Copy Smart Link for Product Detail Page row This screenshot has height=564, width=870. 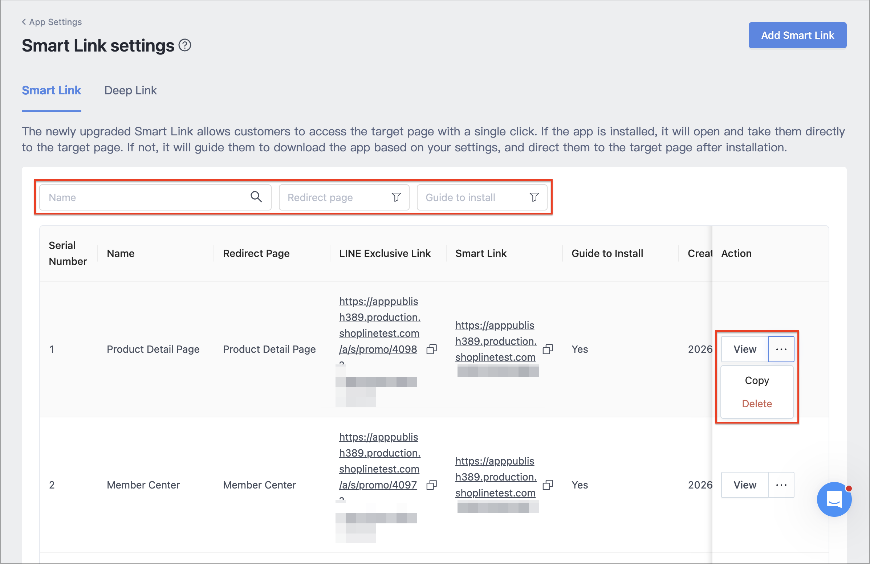(548, 349)
